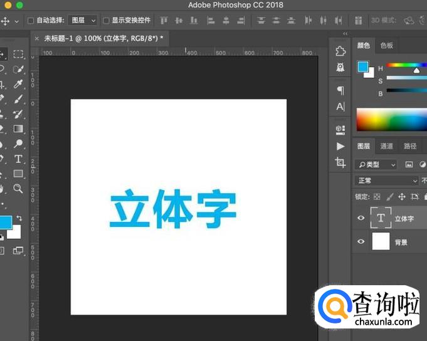
Task: Select the Gradient tool
Action: pos(18,129)
